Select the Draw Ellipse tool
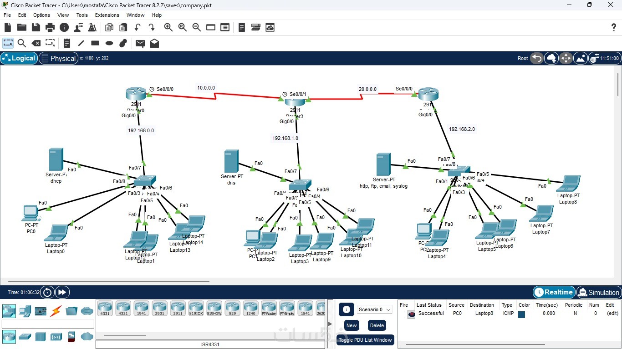622x349 pixels. pos(109,43)
